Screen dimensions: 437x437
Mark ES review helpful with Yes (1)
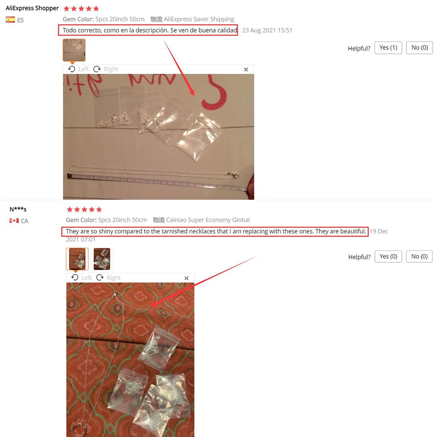(x=388, y=48)
